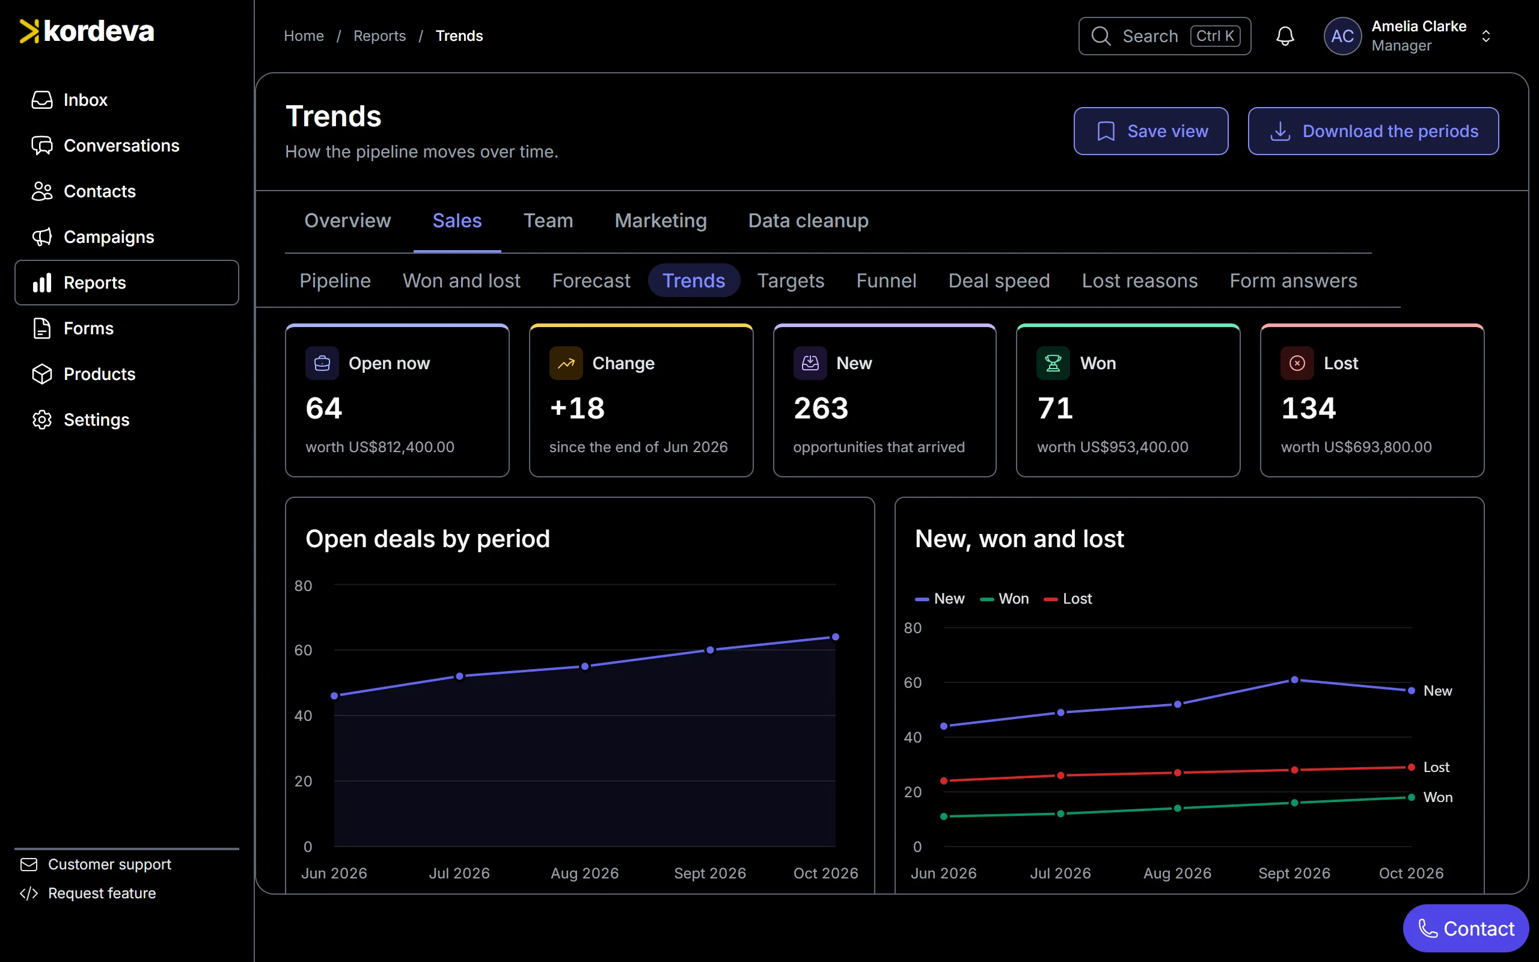Screen dimensions: 1539x962
Task: Open the Lost reasons sub-tab
Action: pos(1140,281)
